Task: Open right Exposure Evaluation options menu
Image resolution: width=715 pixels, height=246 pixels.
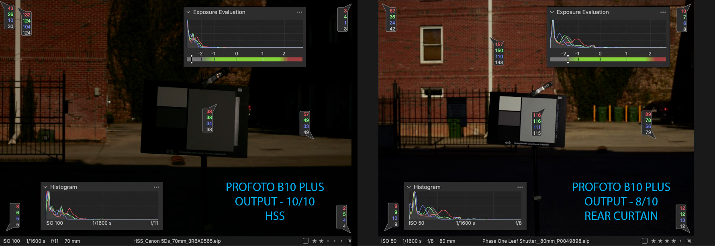Action: click(x=663, y=12)
